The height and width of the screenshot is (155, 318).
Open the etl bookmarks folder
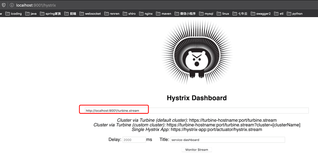tap(279, 13)
